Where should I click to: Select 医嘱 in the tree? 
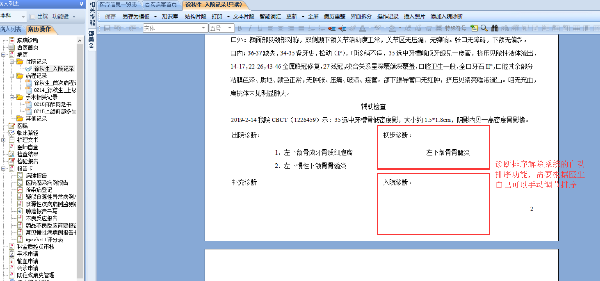point(22,126)
